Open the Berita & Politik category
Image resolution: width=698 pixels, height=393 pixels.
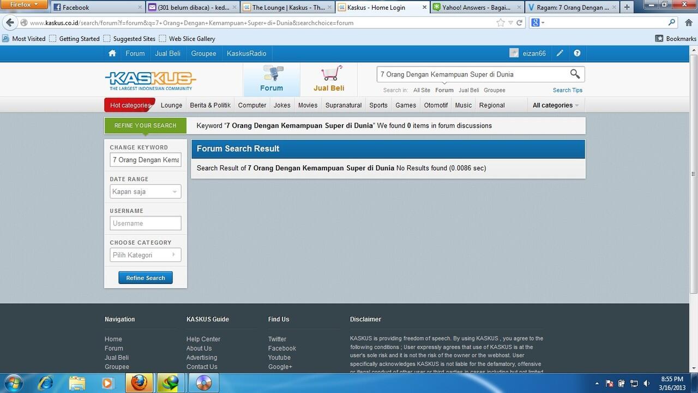click(210, 105)
